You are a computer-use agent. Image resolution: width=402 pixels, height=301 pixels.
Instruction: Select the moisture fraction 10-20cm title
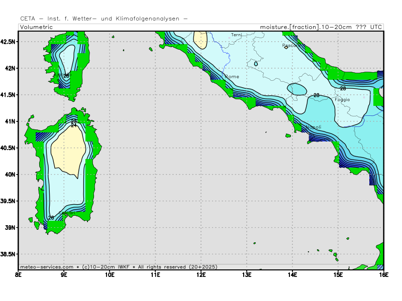[321, 27]
